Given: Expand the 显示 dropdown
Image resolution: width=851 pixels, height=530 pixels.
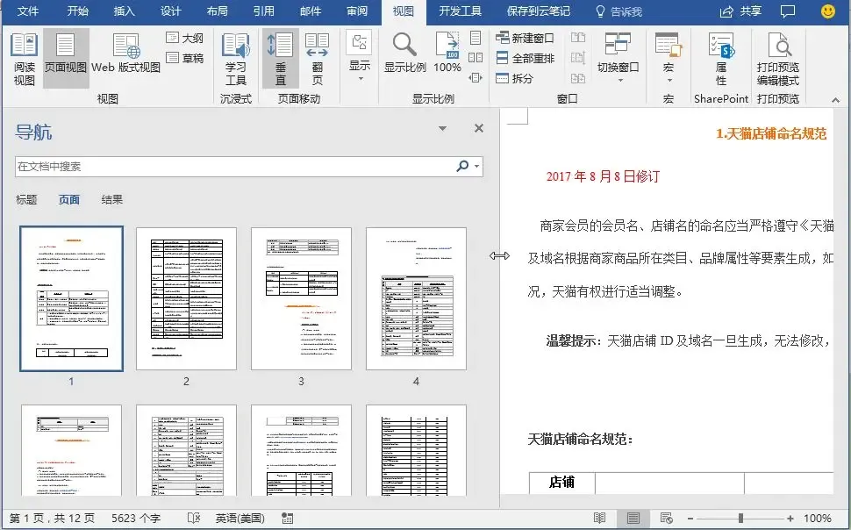Looking at the screenshot, I should pyautogui.click(x=360, y=58).
